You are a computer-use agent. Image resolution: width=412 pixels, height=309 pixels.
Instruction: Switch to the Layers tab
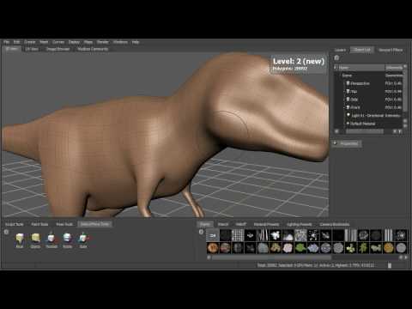pos(340,50)
